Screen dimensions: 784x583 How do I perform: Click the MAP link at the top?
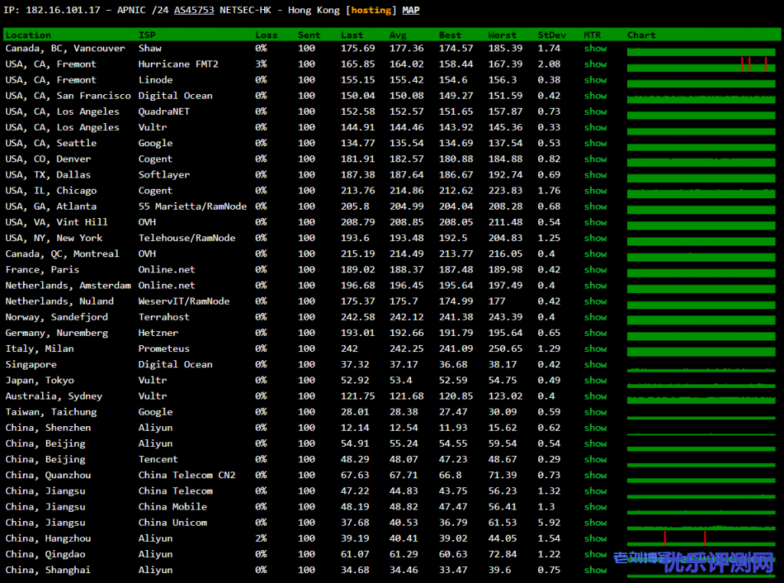click(411, 11)
